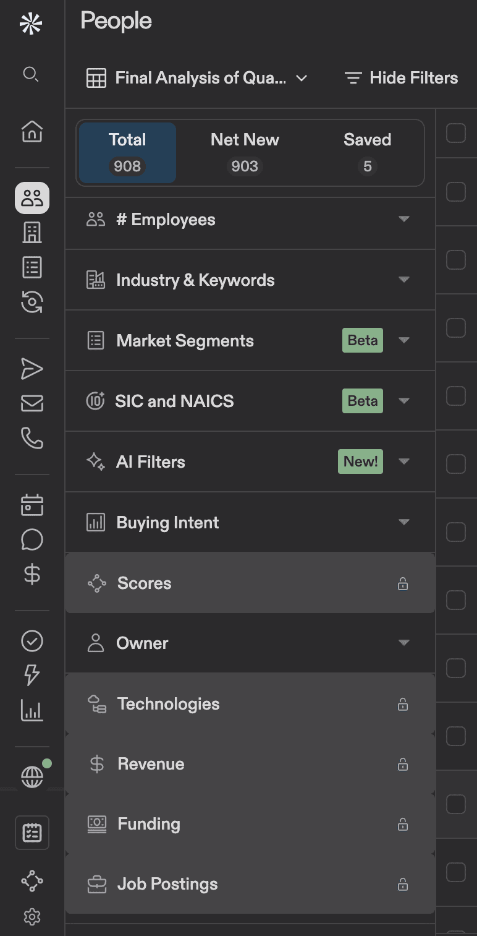The image size is (477, 936).
Task: Open the settings gear icon
Action: coord(32,916)
